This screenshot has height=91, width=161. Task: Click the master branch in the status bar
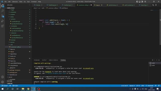5,86
